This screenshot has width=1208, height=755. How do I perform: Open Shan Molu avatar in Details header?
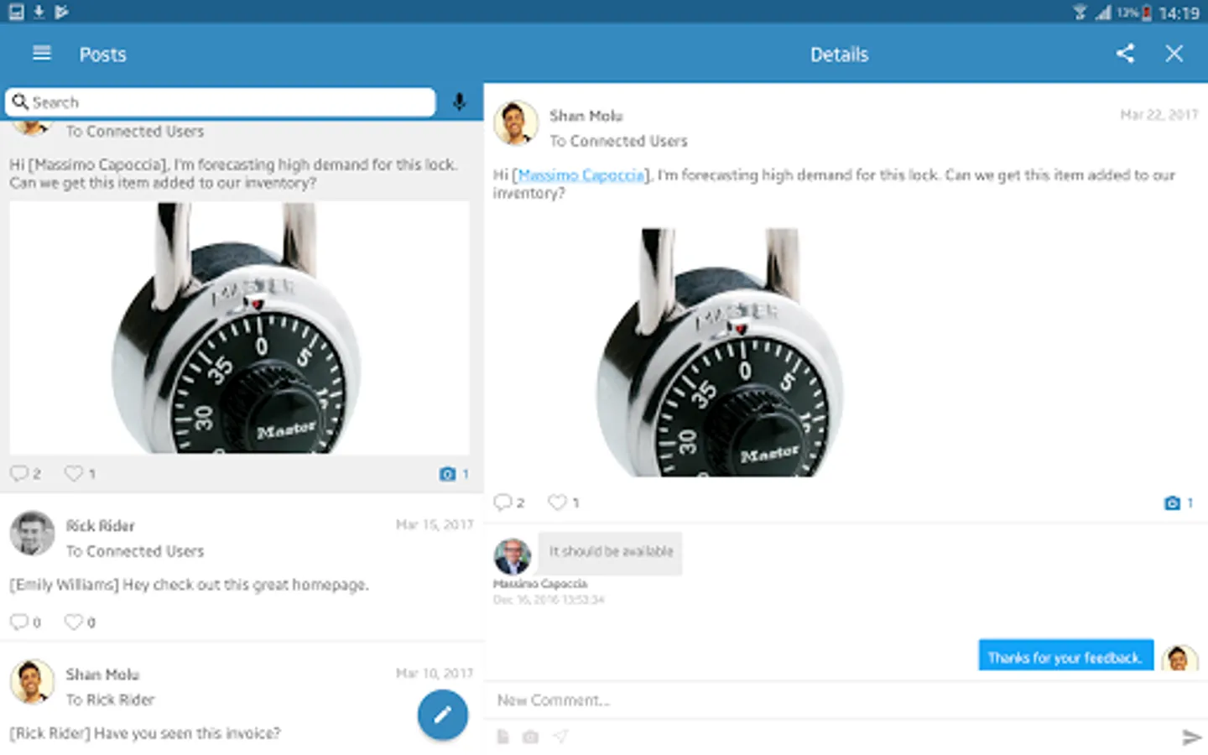click(516, 123)
